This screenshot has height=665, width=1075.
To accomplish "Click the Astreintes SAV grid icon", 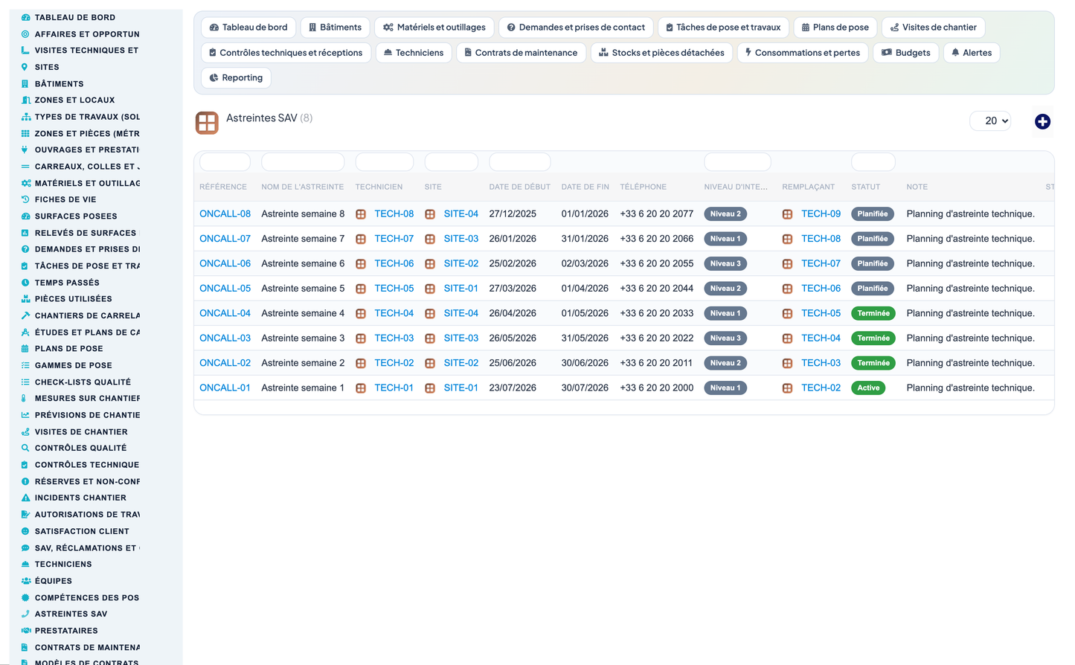I will click(x=207, y=123).
